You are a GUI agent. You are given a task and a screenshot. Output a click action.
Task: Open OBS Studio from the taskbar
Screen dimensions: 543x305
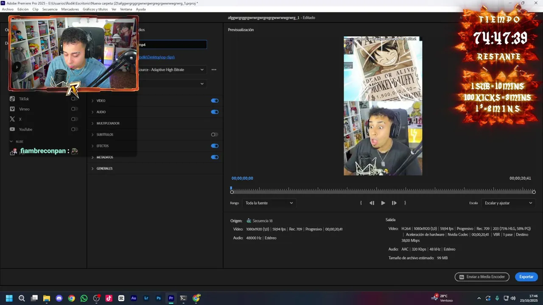96,298
